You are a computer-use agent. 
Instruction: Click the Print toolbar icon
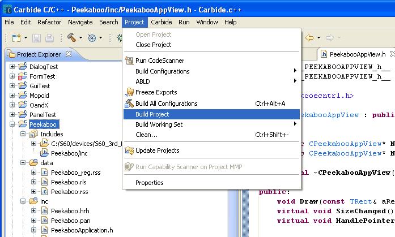click(49, 38)
